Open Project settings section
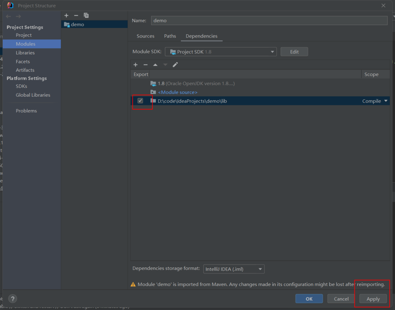Screen dimensions: 395x310 [24, 35]
